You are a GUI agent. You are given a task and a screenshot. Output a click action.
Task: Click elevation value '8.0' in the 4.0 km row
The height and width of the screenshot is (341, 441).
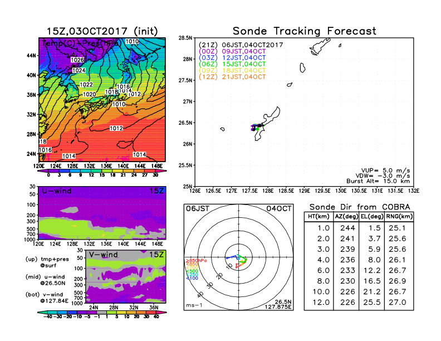[x=374, y=260]
